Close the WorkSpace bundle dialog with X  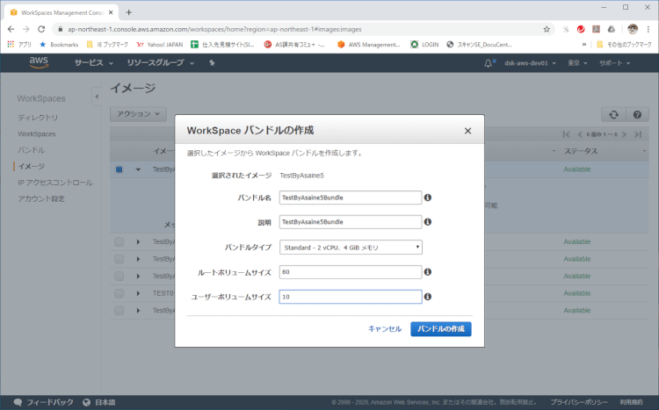(x=467, y=131)
